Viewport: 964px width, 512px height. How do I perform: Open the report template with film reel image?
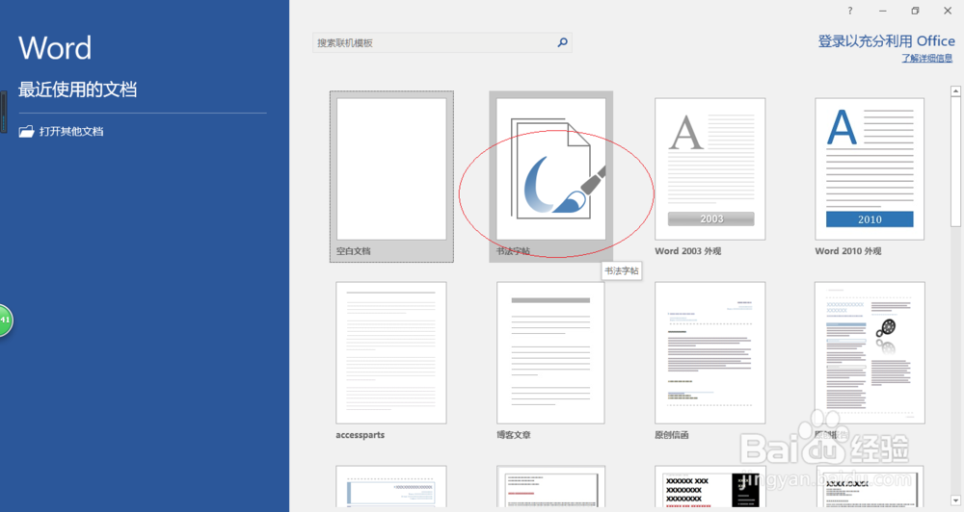[870, 361]
